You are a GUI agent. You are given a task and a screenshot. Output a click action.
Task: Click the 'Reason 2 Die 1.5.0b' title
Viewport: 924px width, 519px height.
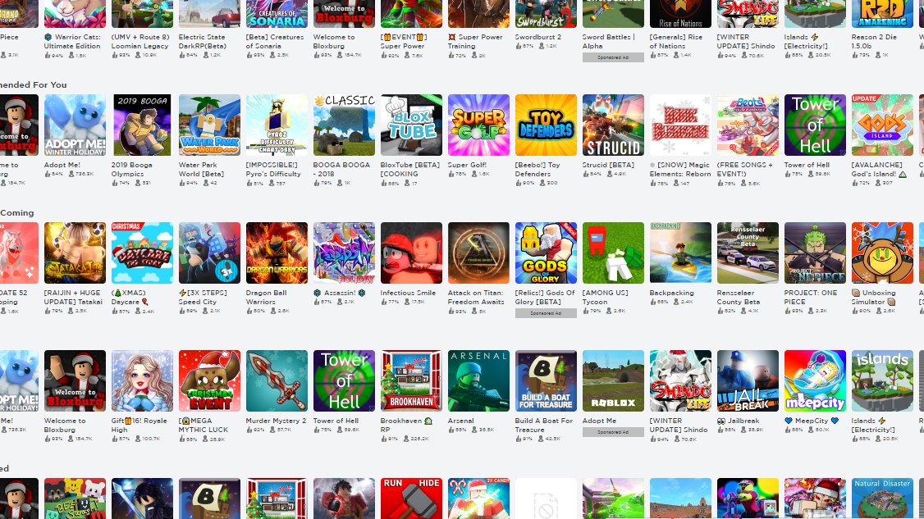tap(875, 41)
